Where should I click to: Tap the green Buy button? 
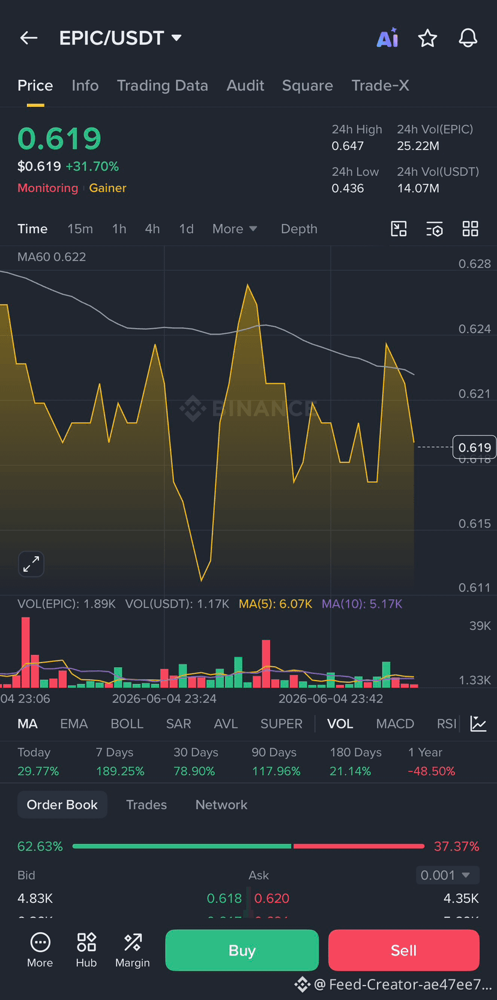click(242, 950)
